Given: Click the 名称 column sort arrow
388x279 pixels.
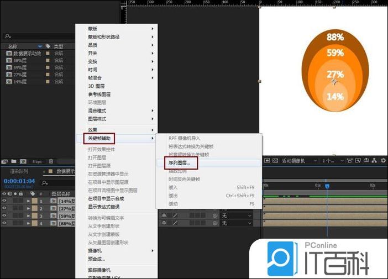Looking at the screenshot, I should point(40,46).
